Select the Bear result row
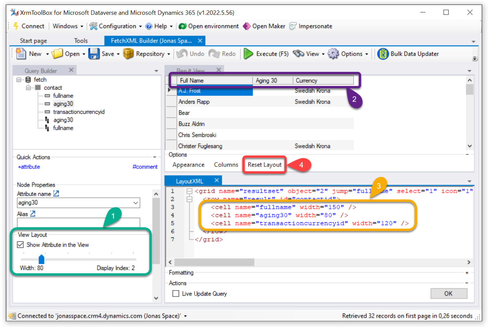The width and height of the screenshot is (488, 327). (x=265, y=113)
